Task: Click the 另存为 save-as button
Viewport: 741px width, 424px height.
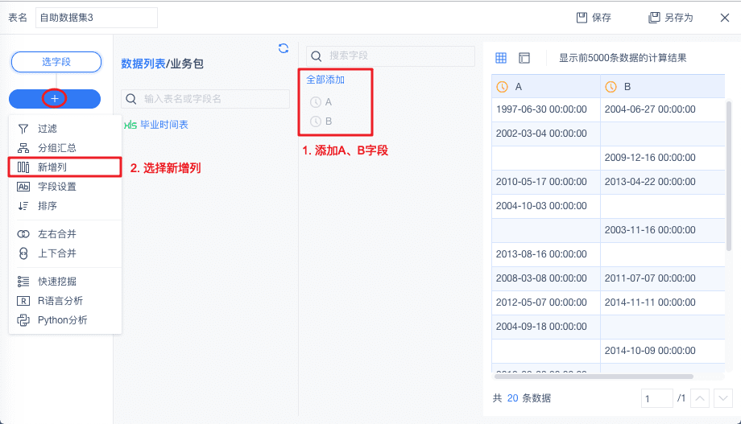Action: (671, 18)
